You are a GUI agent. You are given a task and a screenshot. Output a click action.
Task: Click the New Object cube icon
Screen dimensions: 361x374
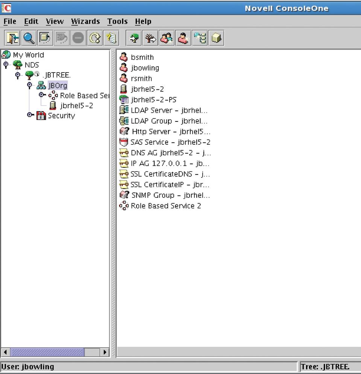coord(216,38)
